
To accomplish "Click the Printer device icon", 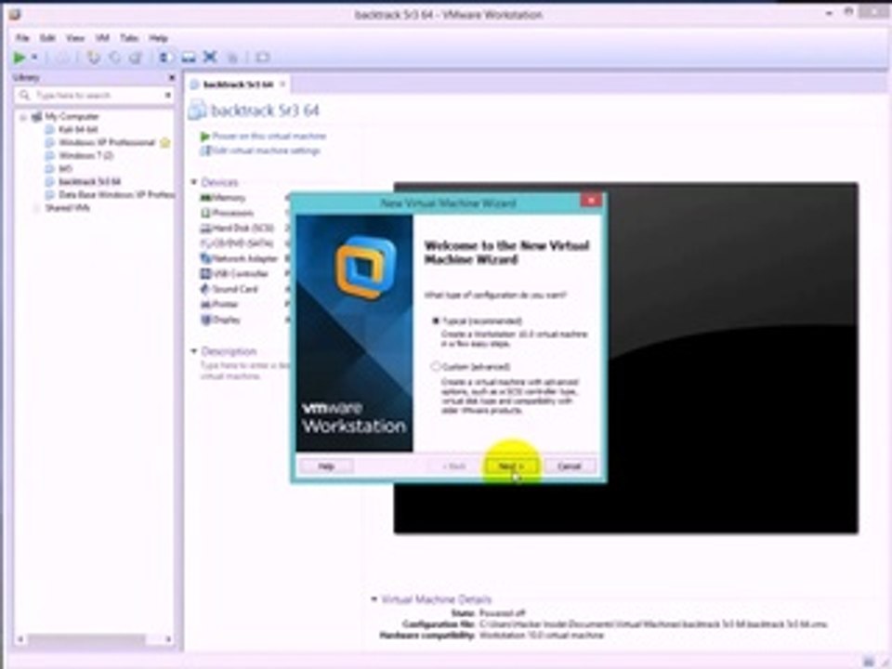I will tap(205, 305).
